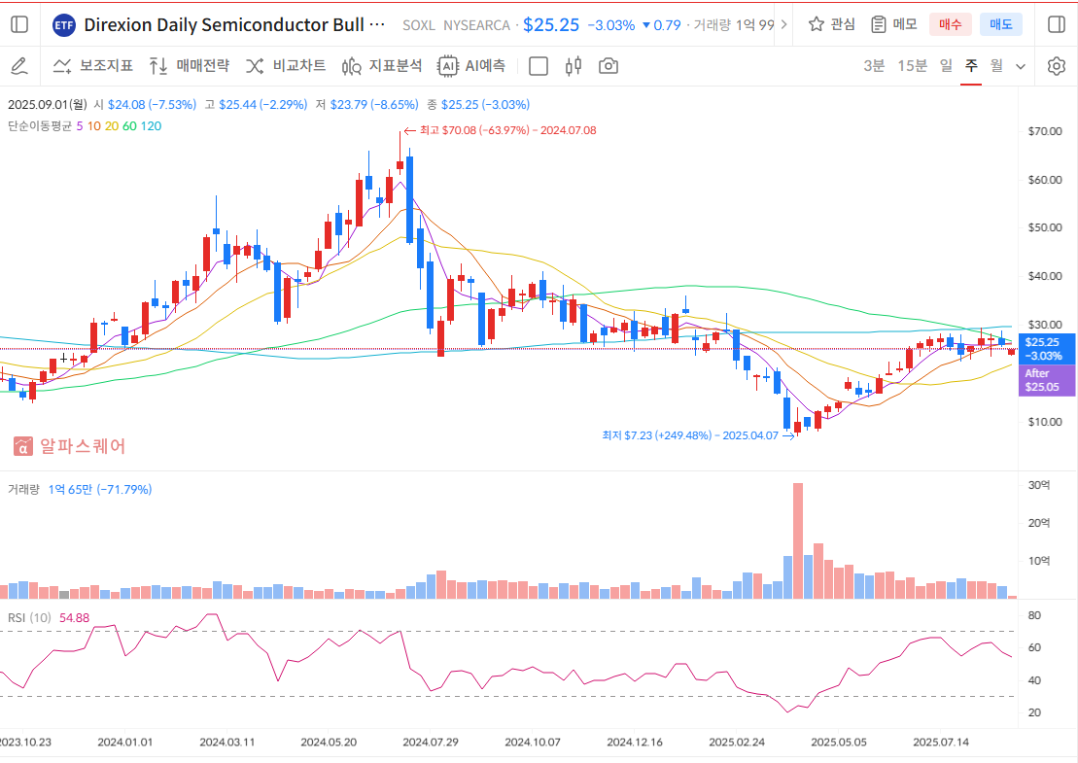Click the 저 $23.79 low price value
Image resolution: width=1078 pixels, height=763 pixels.
[x=367, y=105]
